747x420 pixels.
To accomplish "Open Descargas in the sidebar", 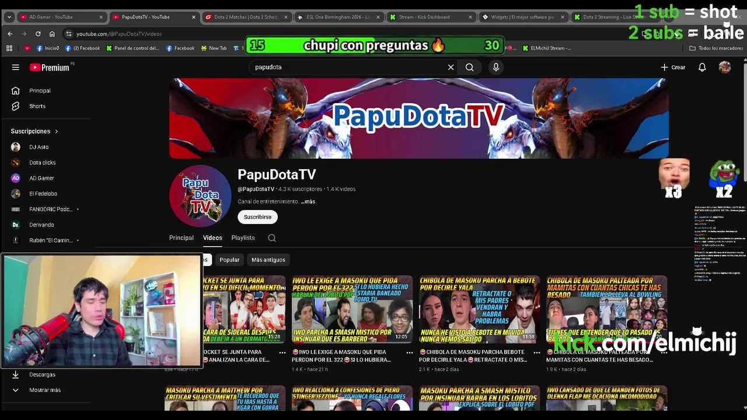I will coord(42,374).
